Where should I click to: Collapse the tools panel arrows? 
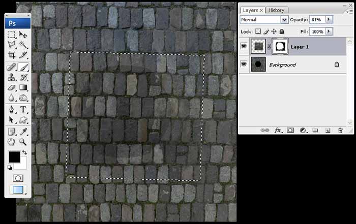click(x=7, y=15)
